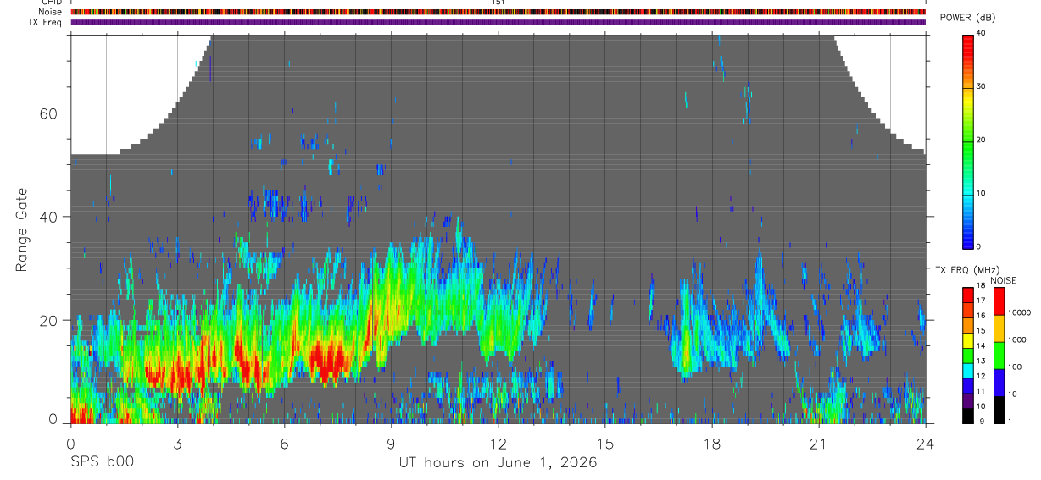
Task: Click the 'SPS b00' radar beam label
Action: [102, 462]
